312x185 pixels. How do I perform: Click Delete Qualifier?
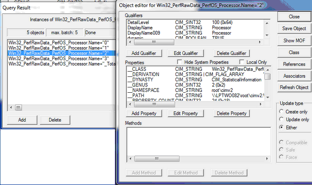click(232, 53)
